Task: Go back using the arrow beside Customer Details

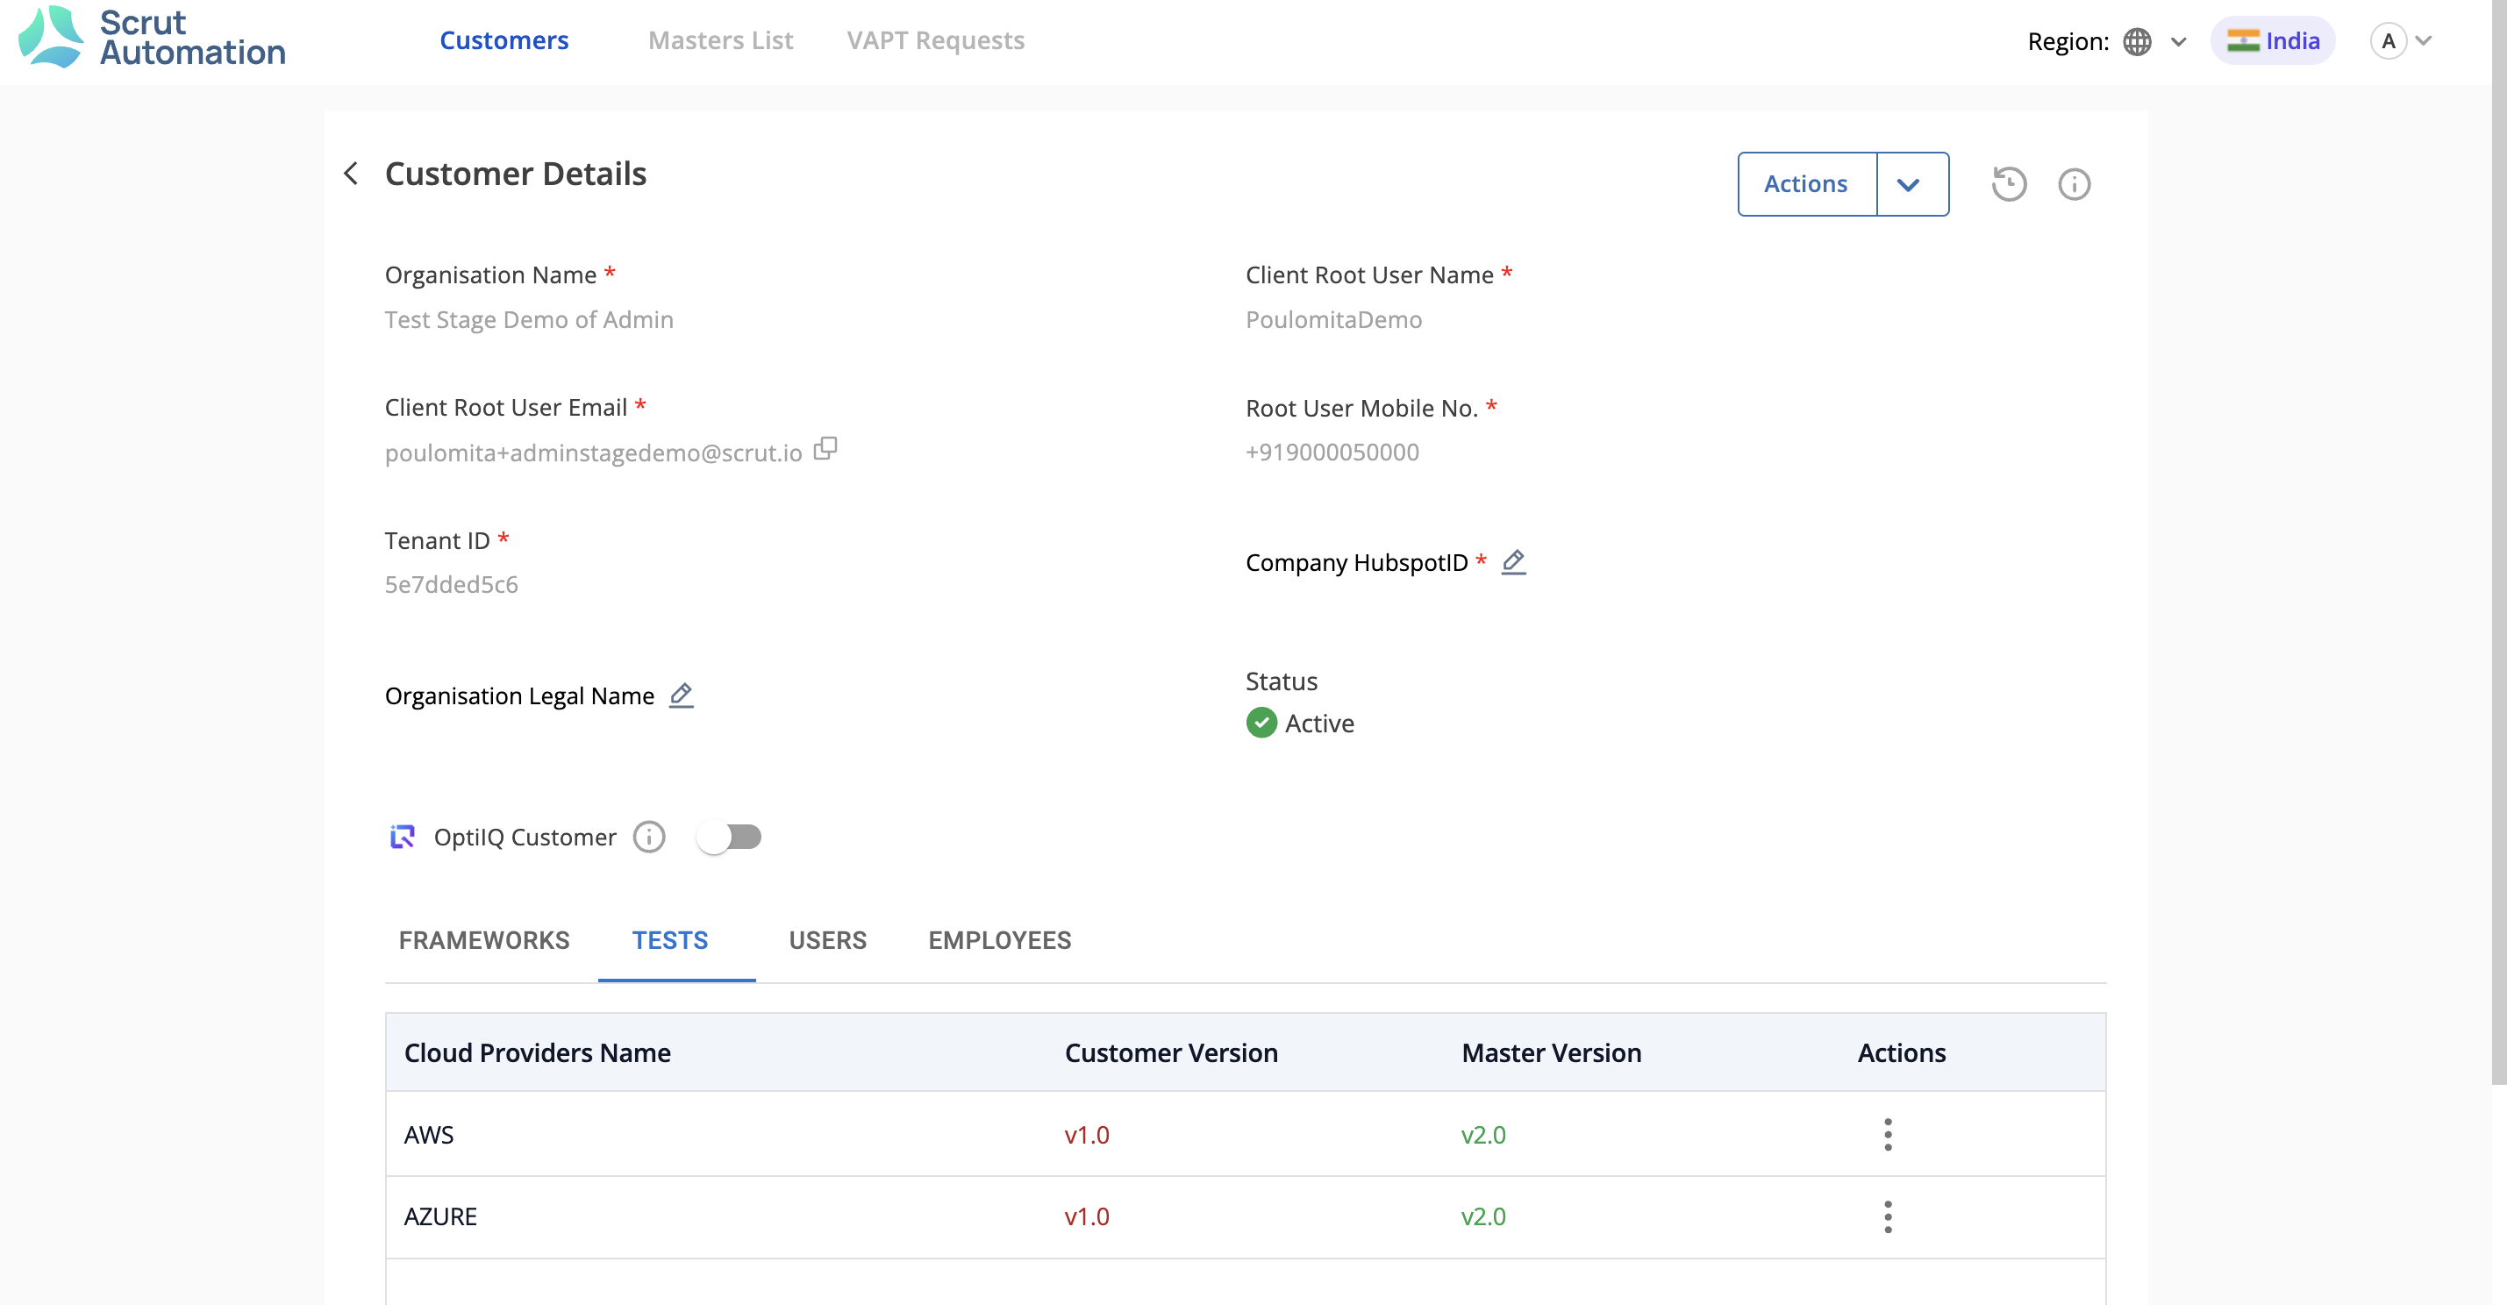Action: (x=352, y=174)
